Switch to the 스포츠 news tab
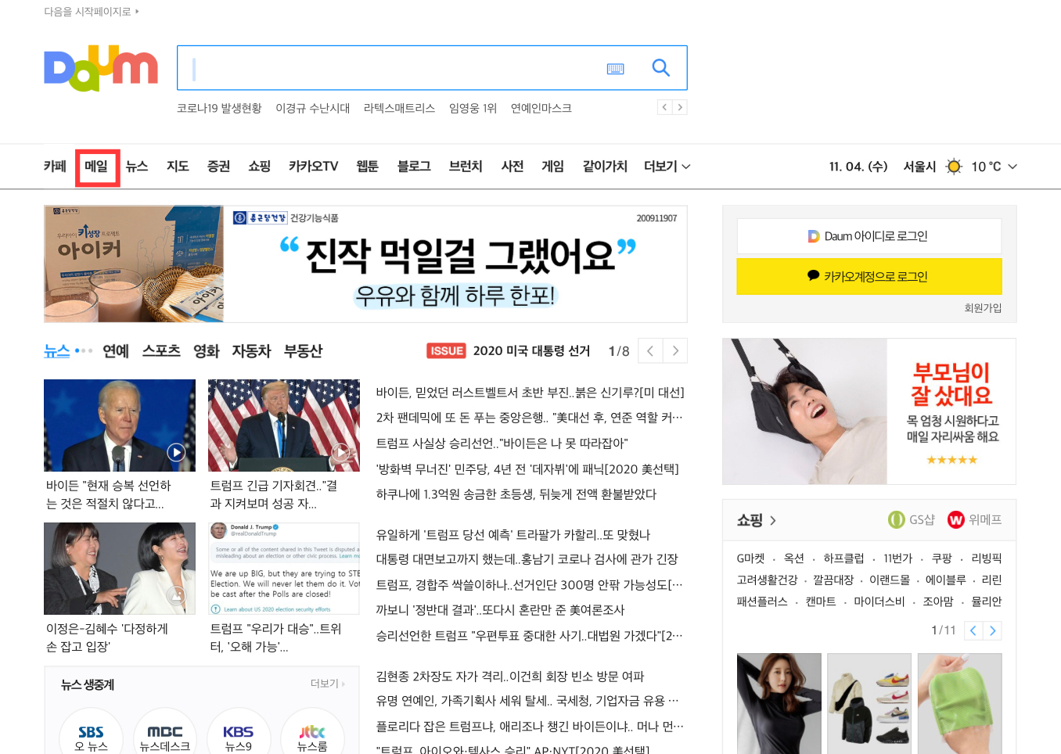This screenshot has height=754, width=1061. point(161,351)
